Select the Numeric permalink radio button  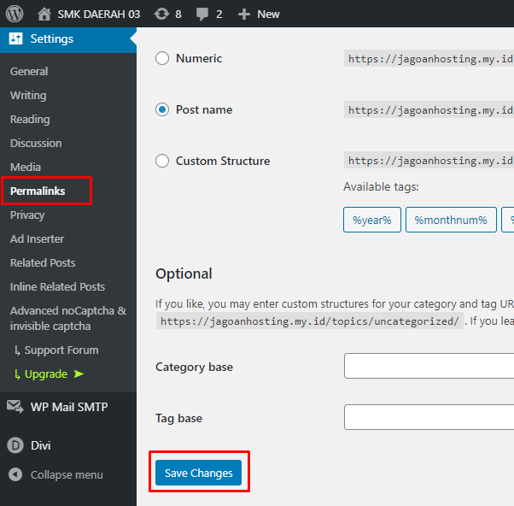coord(162,58)
